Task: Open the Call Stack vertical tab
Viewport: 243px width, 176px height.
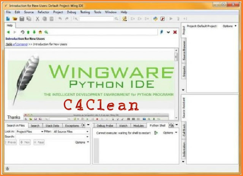Action: point(184,130)
